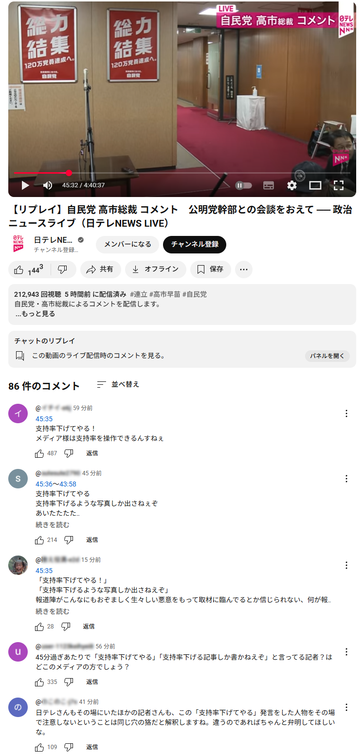This screenshot has width=363, height=754.
Task: Open the three-dot more actions menu below video
Action: 244,269
